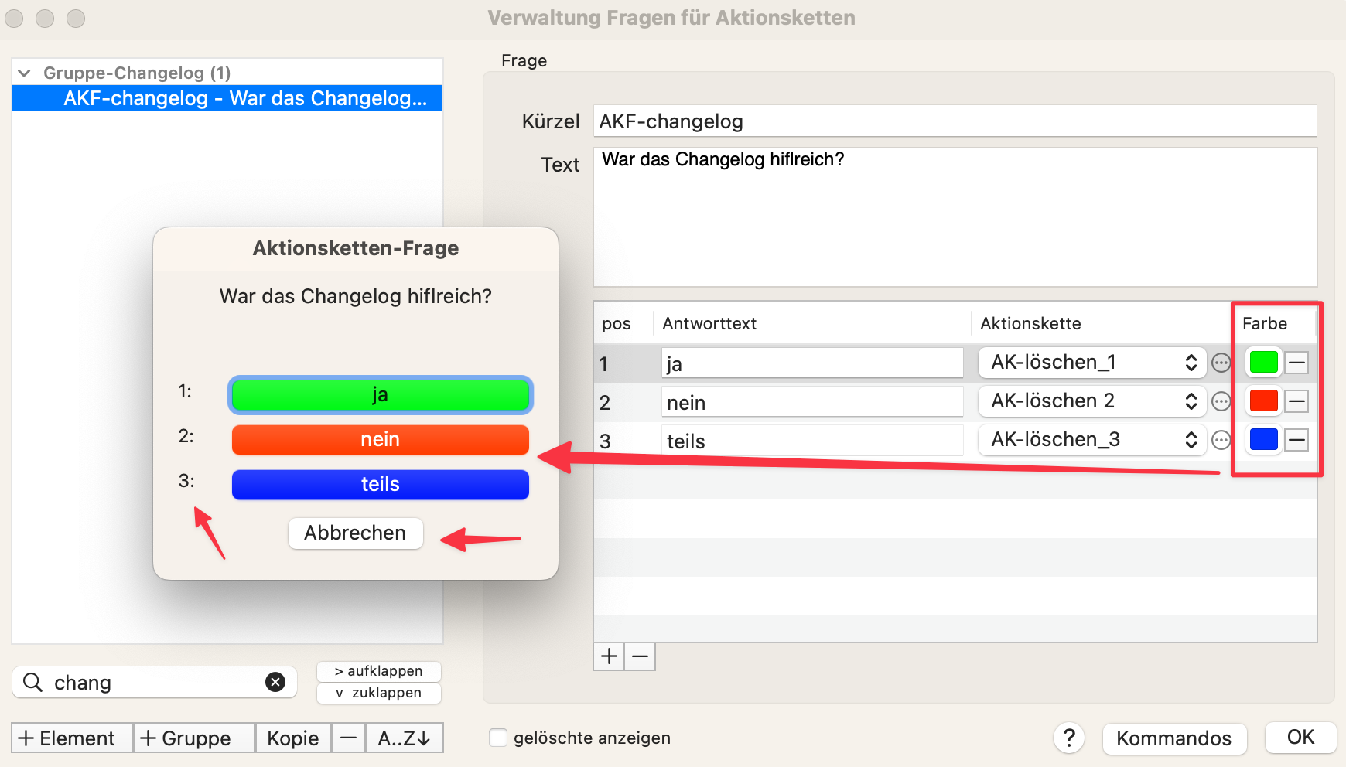Click pos cell '2' in the answer table
1346x767 pixels.
click(605, 403)
